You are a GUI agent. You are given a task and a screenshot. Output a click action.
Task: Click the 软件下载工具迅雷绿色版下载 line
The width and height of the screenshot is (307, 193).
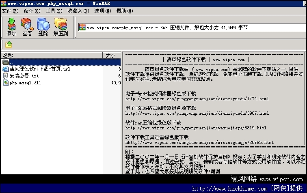click(x=157, y=137)
